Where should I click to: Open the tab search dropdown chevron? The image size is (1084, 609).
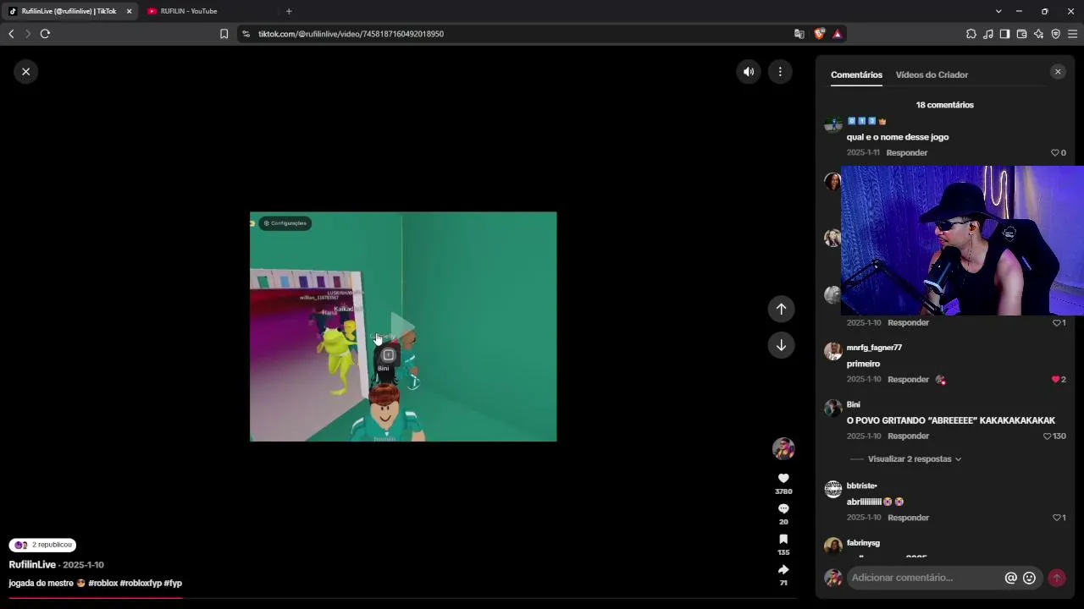pyautogui.click(x=998, y=11)
